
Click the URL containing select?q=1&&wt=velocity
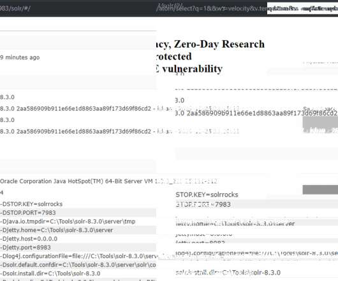212,9
